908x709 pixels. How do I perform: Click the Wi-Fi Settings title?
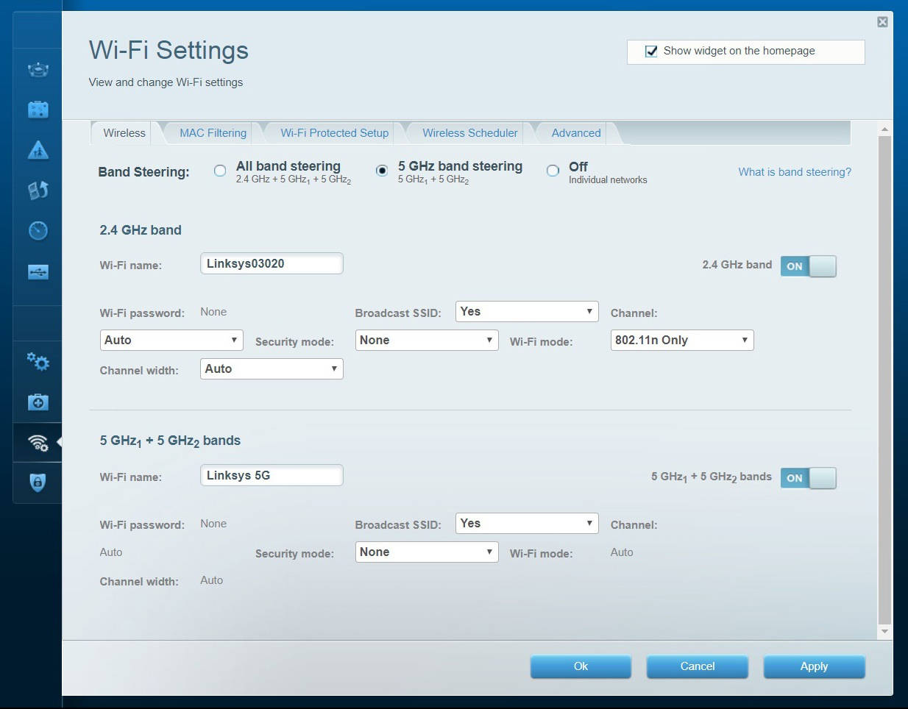(x=169, y=50)
